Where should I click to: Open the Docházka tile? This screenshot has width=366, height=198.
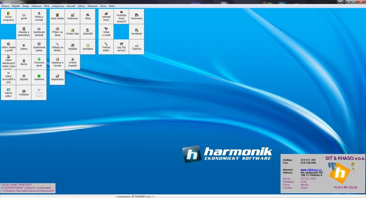coord(88,47)
